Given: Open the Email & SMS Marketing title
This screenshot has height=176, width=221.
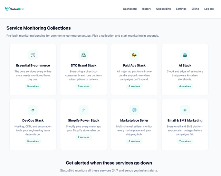Looking at the screenshot, I should (185, 121).
